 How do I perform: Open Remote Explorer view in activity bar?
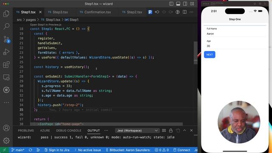pyautogui.click(x=6, y=77)
